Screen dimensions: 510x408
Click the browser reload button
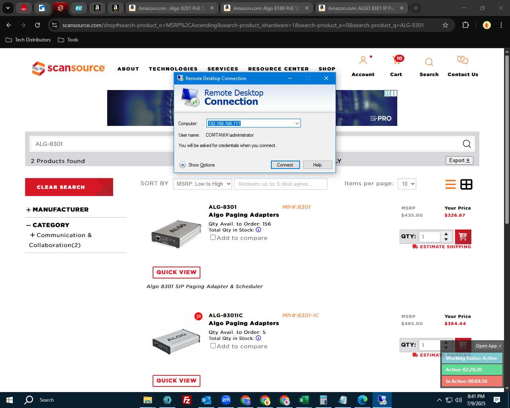tap(37, 25)
